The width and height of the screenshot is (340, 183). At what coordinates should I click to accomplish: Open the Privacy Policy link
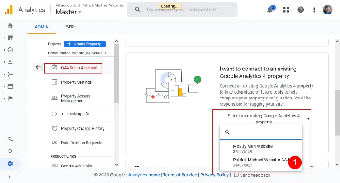(x=214, y=175)
